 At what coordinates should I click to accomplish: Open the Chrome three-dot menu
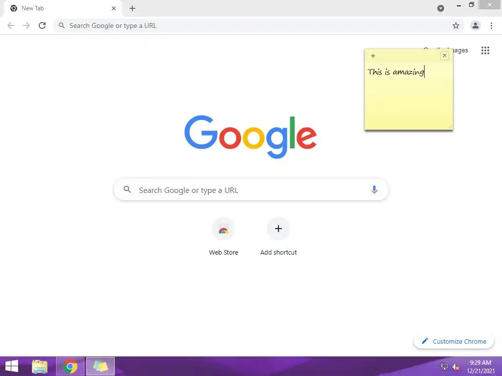point(491,25)
